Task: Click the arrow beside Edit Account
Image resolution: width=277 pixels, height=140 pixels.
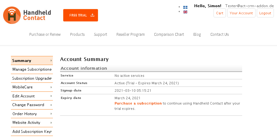Action: pyautogui.click(x=51, y=96)
